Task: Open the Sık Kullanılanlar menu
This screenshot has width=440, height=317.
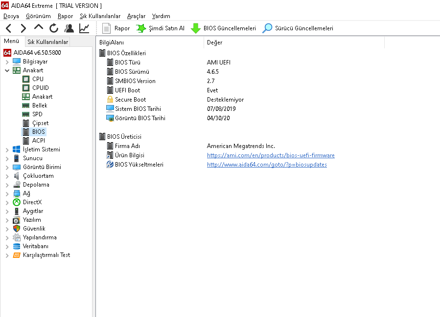Action: [x=100, y=16]
